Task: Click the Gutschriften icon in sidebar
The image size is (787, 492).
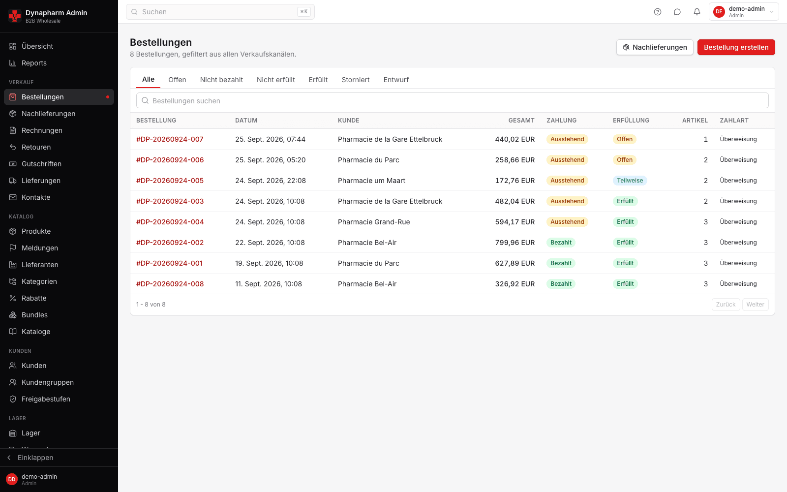Action: click(x=13, y=164)
